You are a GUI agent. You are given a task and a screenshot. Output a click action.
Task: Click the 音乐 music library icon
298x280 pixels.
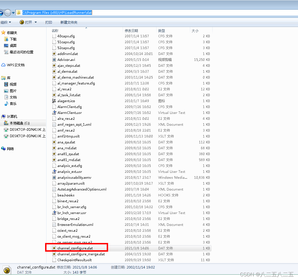6,104
